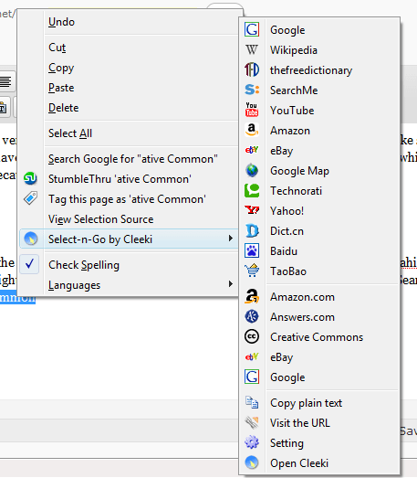Click the Creative Commons cc icon
The width and height of the screenshot is (417, 478).
point(252,337)
